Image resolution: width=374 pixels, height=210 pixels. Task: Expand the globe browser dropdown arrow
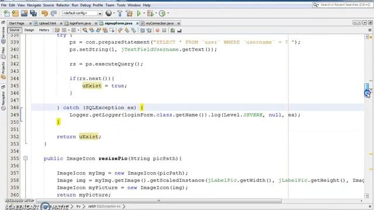pyautogui.click(x=114, y=13)
